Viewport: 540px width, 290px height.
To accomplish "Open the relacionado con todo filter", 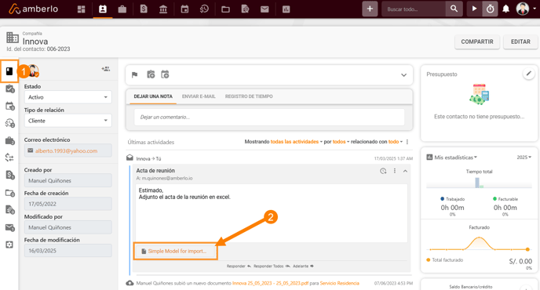I will 396,142.
